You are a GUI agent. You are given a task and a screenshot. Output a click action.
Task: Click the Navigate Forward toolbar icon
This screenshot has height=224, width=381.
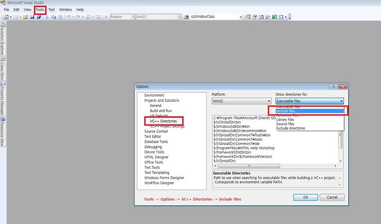(98, 17)
